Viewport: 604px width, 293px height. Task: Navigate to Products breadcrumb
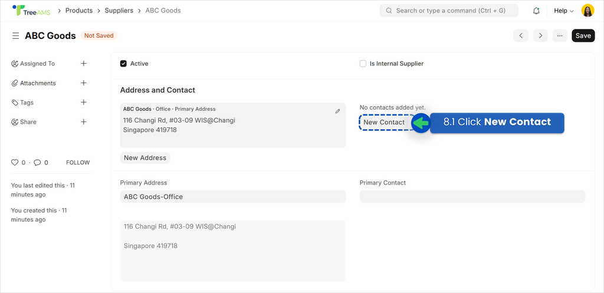click(x=79, y=11)
